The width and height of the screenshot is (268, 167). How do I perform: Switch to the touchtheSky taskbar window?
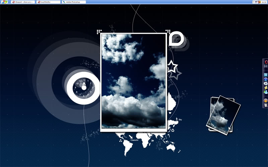(x=48, y=2)
